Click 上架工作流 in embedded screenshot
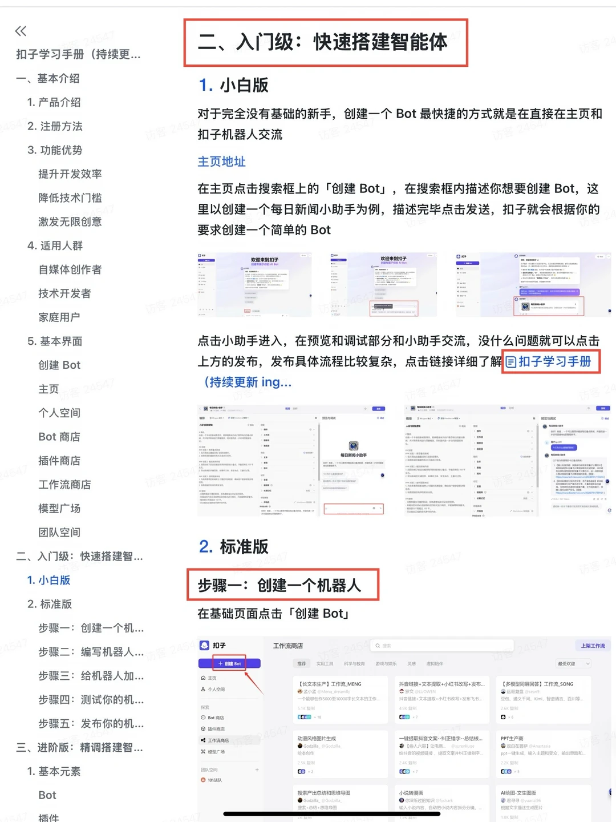 pos(593,646)
